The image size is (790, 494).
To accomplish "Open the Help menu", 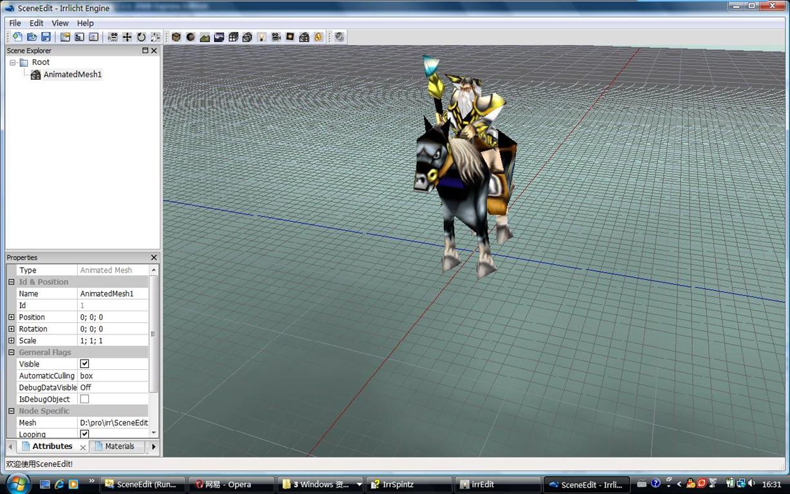I will click(86, 23).
